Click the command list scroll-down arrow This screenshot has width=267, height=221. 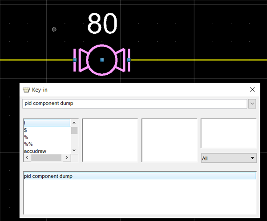tap(74, 150)
